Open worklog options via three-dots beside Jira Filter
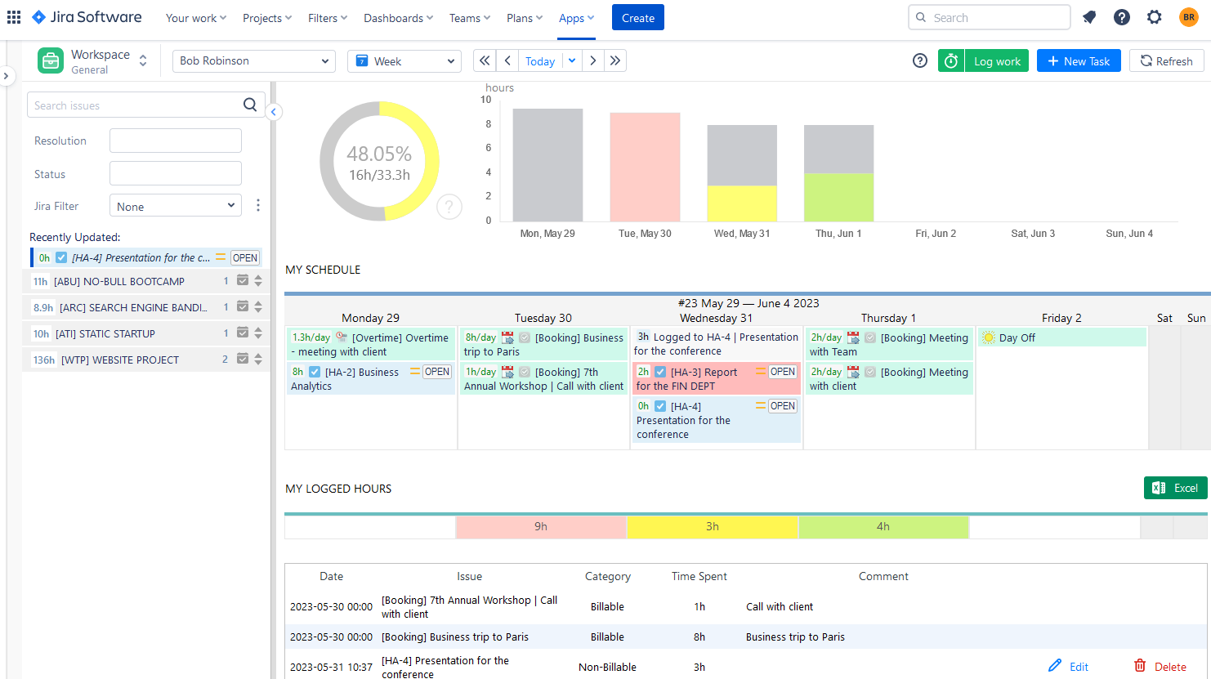This screenshot has width=1211, height=679. click(258, 205)
